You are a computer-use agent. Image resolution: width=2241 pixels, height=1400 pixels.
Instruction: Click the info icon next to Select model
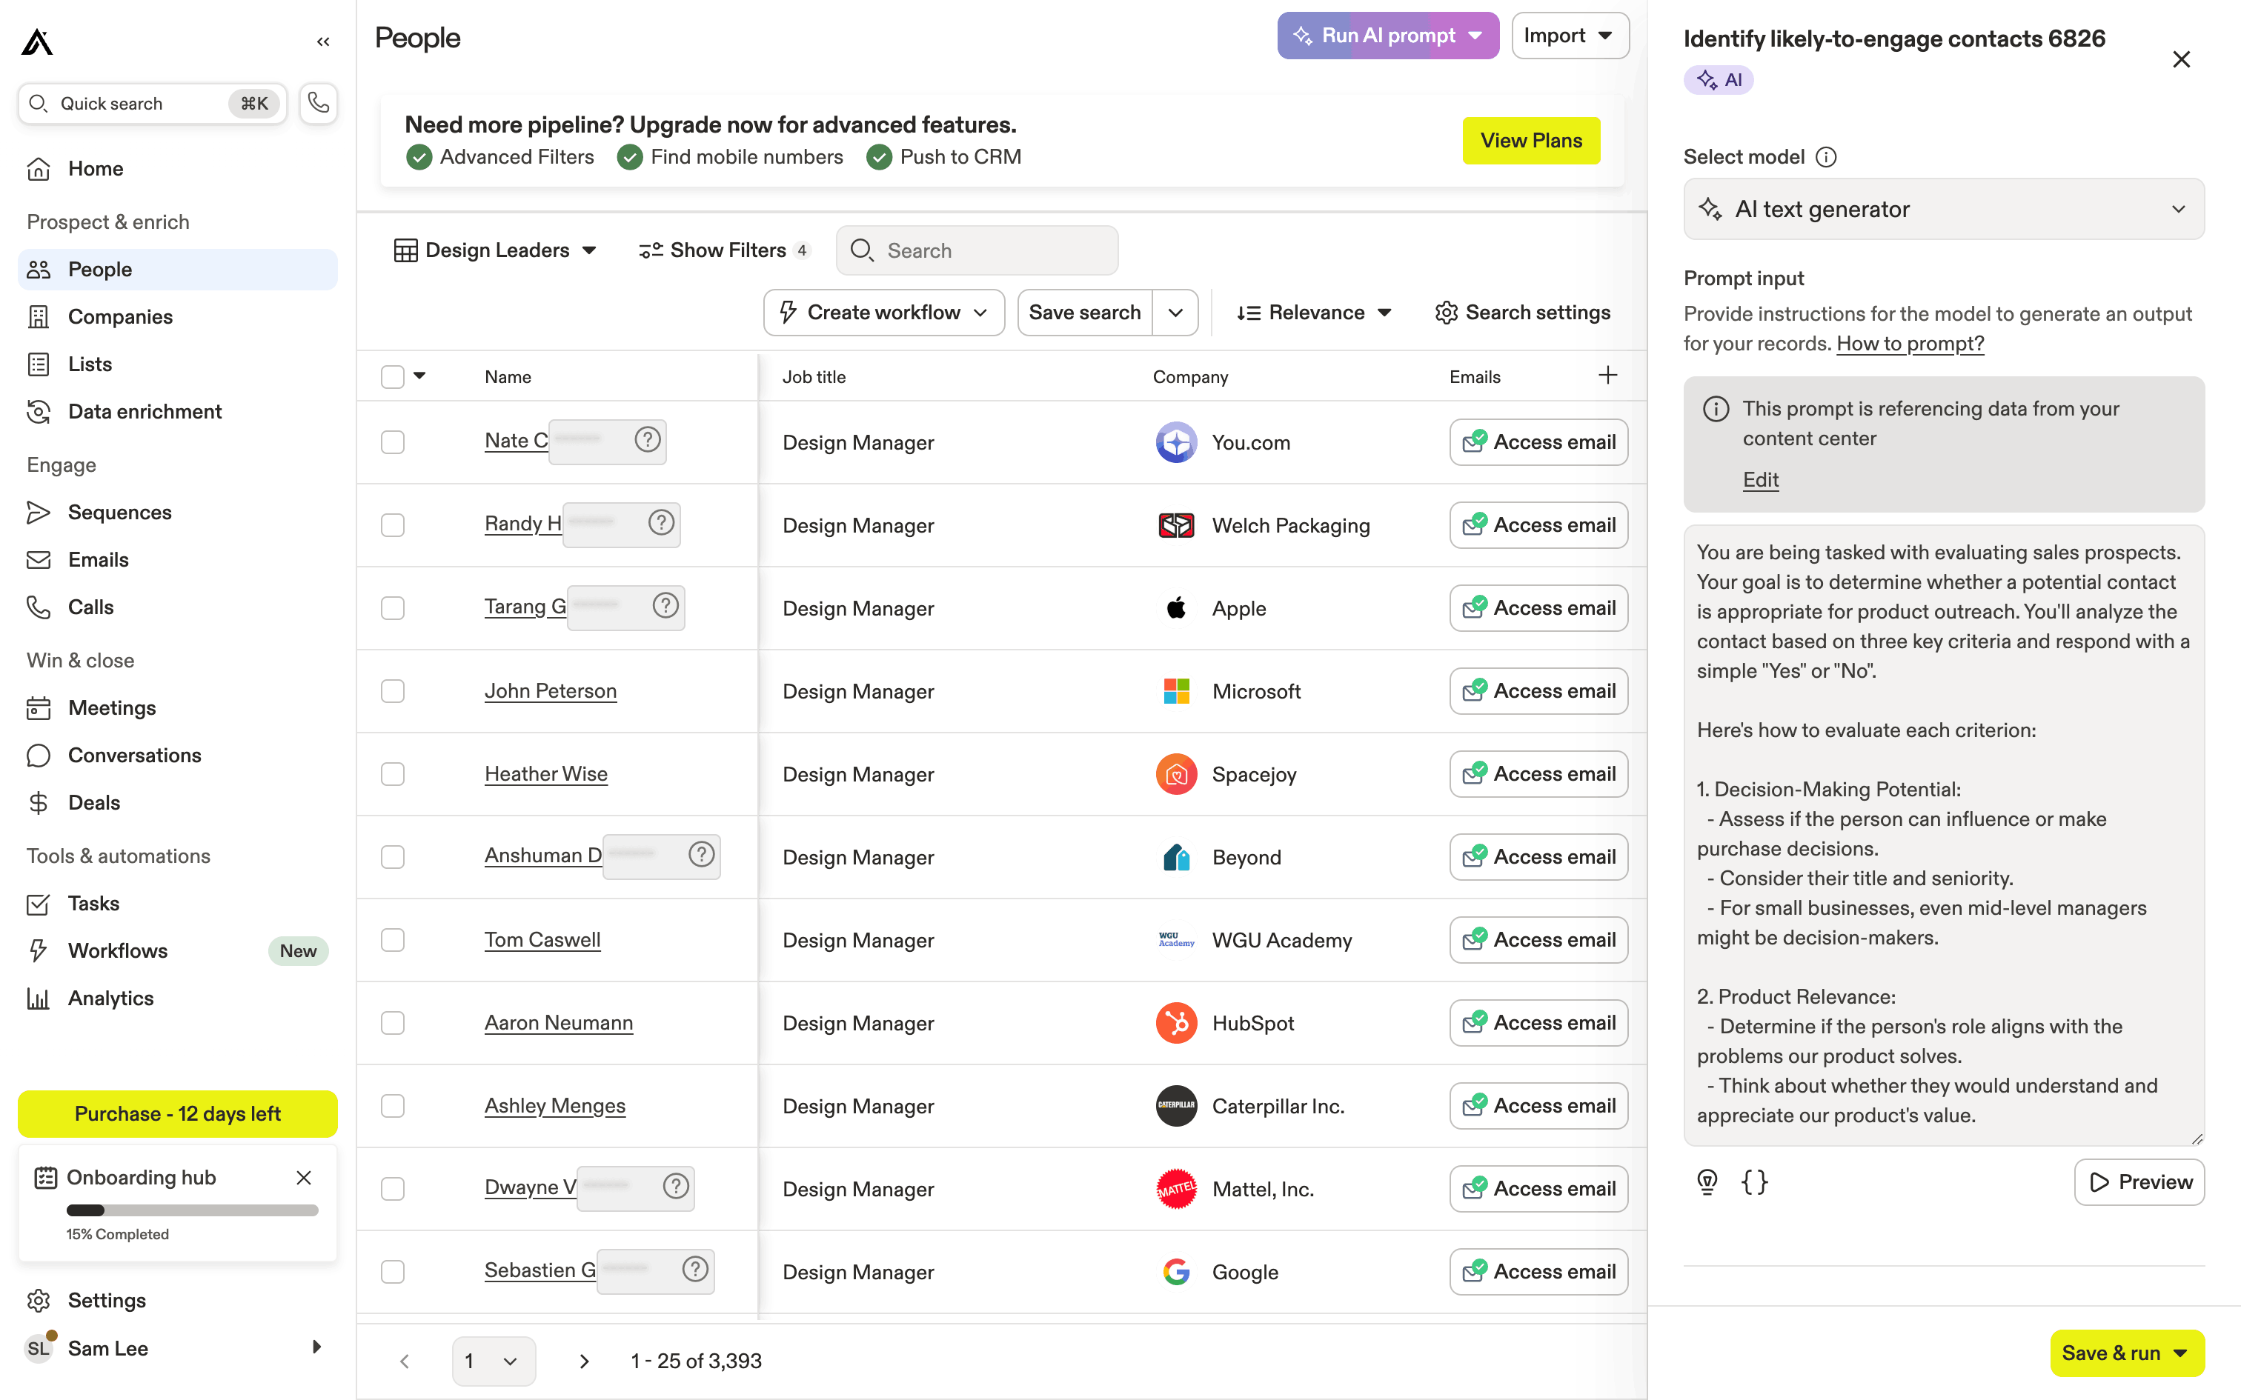pyautogui.click(x=1825, y=156)
